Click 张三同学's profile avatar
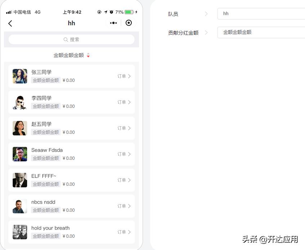The width and height of the screenshot is (305, 250). coord(20,76)
